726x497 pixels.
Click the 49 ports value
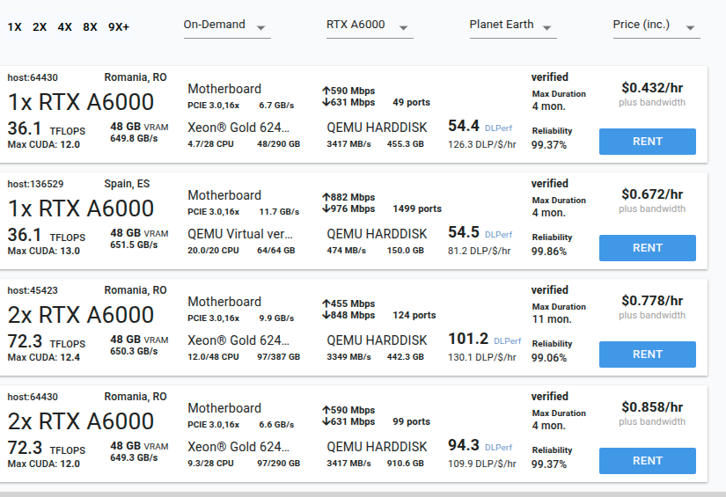(x=412, y=102)
